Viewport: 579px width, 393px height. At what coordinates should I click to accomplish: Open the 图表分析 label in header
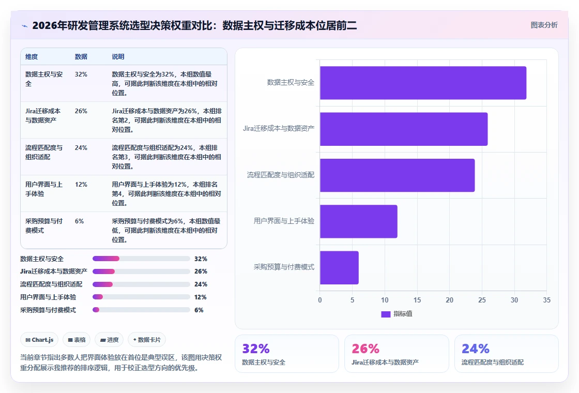click(544, 25)
